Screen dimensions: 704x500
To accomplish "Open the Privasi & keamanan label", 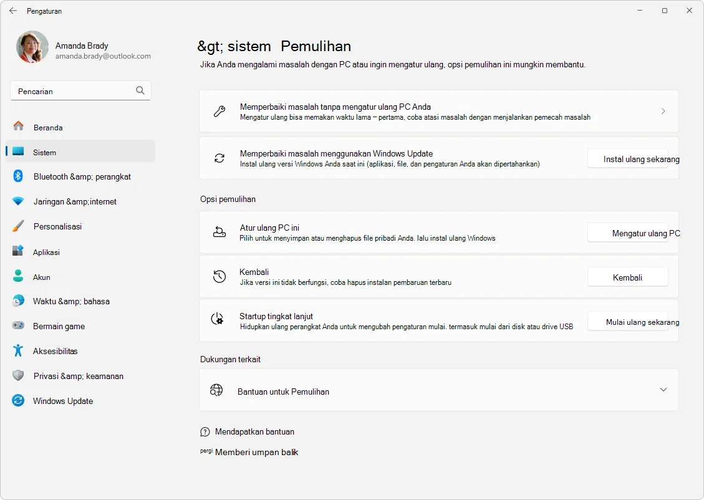I will (78, 376).
